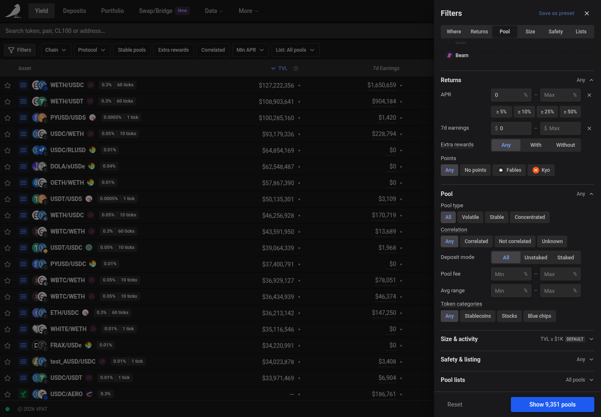
Task: Clear the 7d earnings range
Action: 589,128
